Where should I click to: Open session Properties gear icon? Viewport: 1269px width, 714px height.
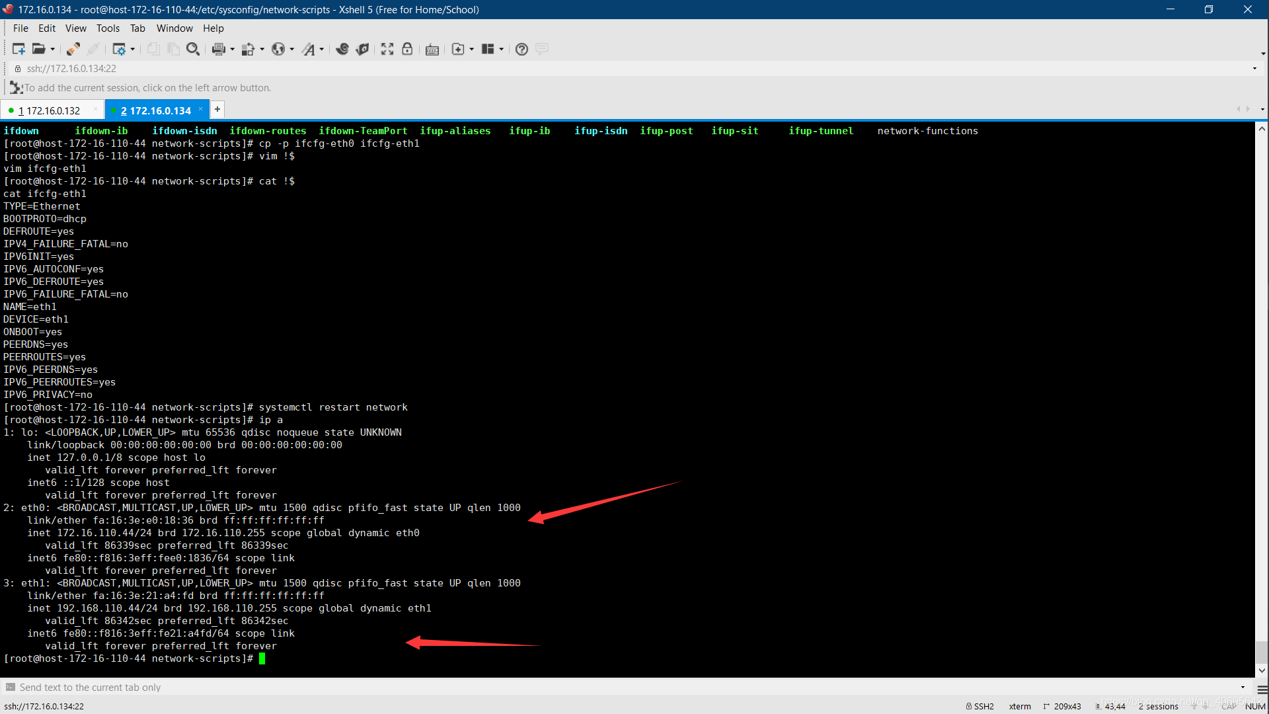pyautogui.click(x=119, y=49)
